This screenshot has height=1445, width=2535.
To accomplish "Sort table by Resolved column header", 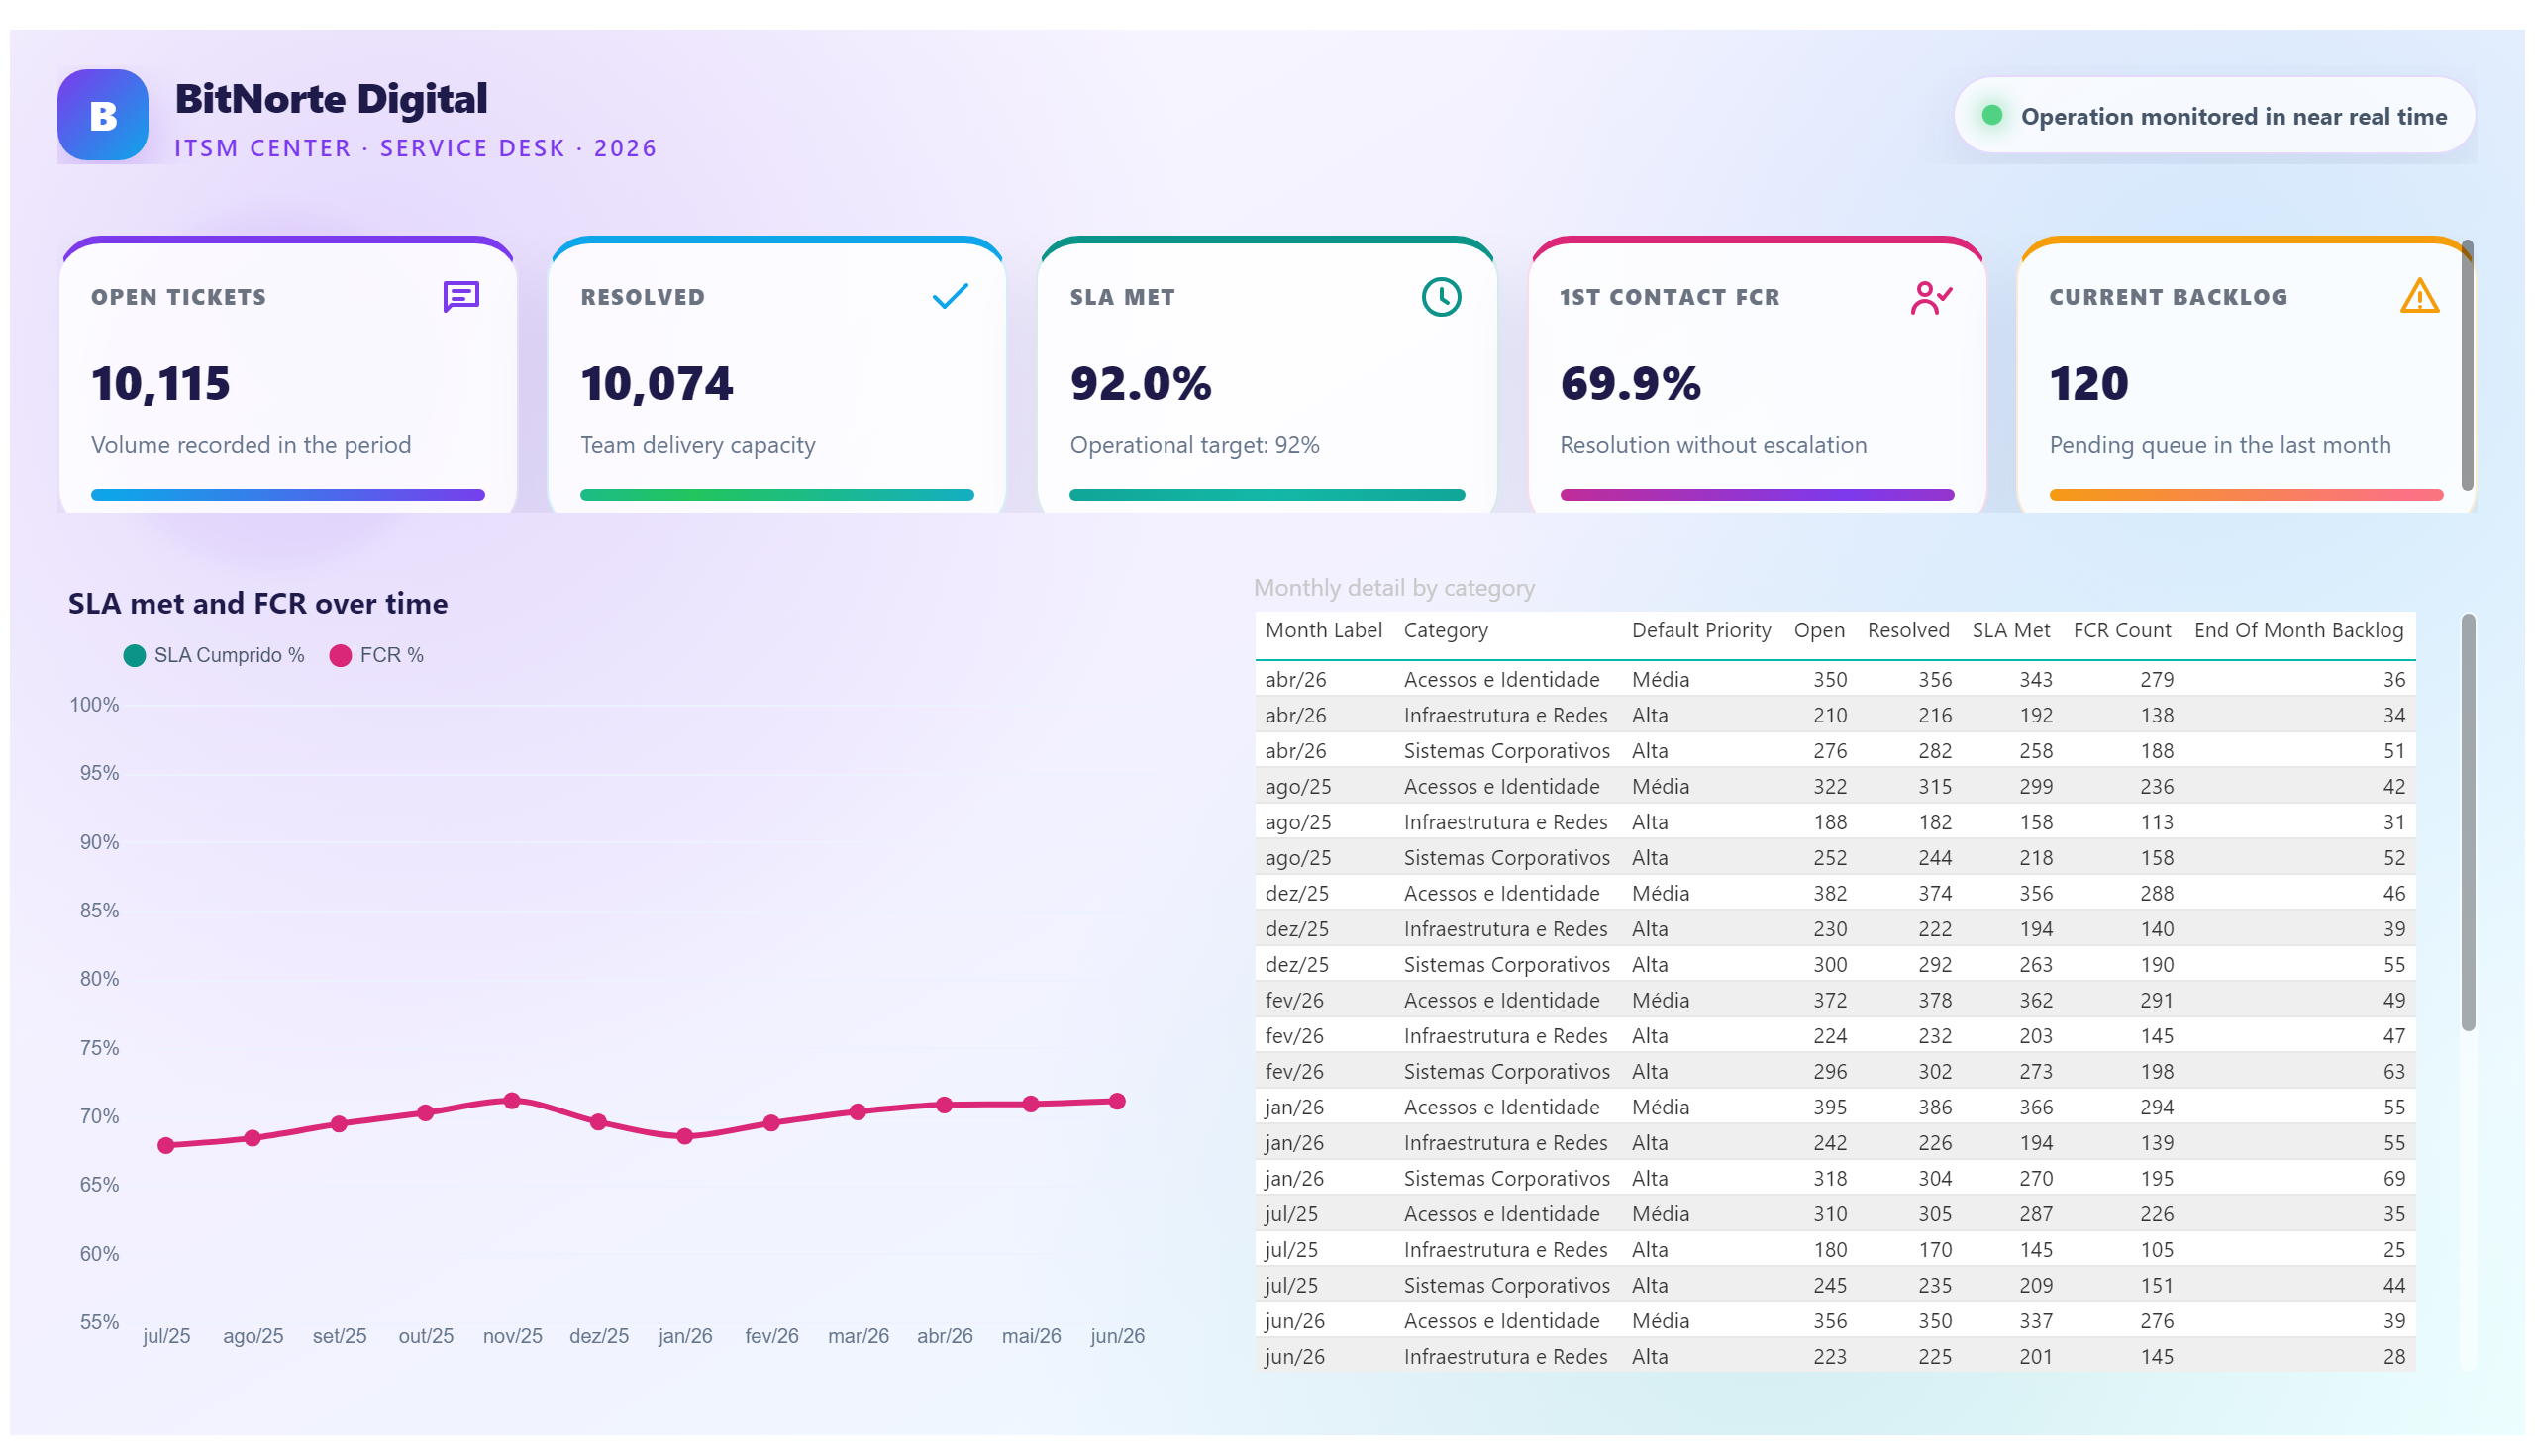I will click(1907, 630).
